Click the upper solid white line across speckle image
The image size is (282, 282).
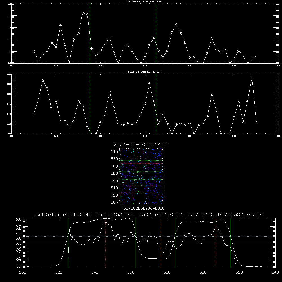(141, 159)
